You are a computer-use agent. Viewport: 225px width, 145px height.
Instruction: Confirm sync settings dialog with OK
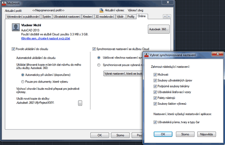tap(163, 134)
